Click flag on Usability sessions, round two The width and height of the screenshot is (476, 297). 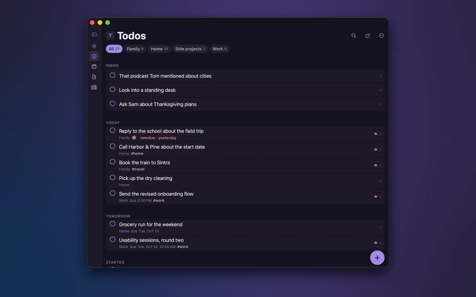point(375,243)
